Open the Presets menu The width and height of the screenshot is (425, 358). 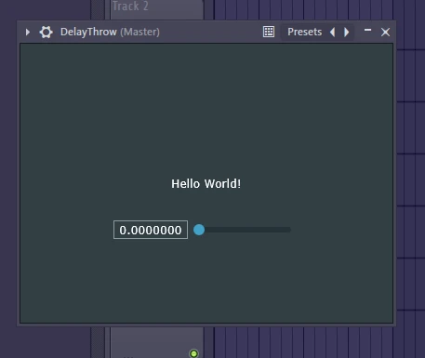[x=304, y=32]
